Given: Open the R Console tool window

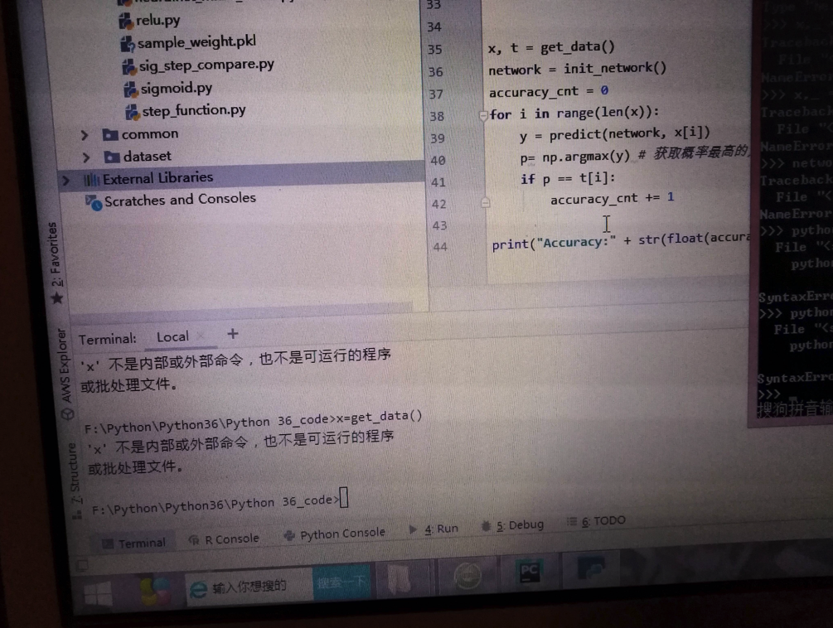Looking at the screenshot, I should tap(224, 539).
